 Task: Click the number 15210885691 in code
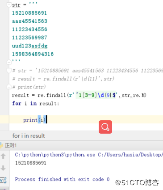click(29, 13)
